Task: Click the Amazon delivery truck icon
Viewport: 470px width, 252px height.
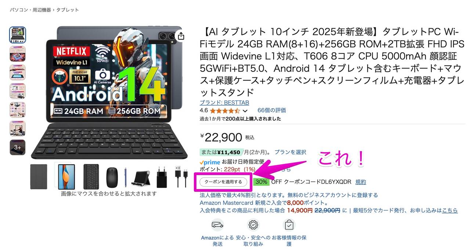Action: tap(217, 224)
